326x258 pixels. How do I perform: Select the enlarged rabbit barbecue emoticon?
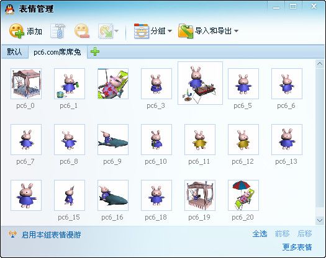point(200,83)
